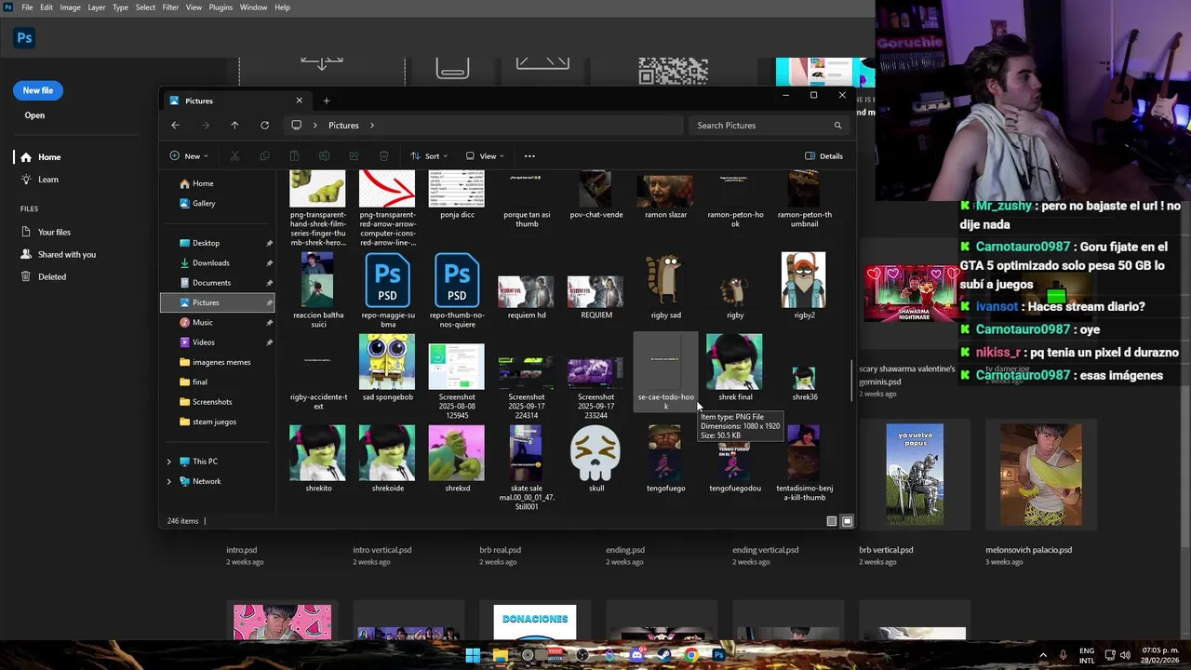Open the View dropdown
The image size is (1191, 670).
(485, 156)
